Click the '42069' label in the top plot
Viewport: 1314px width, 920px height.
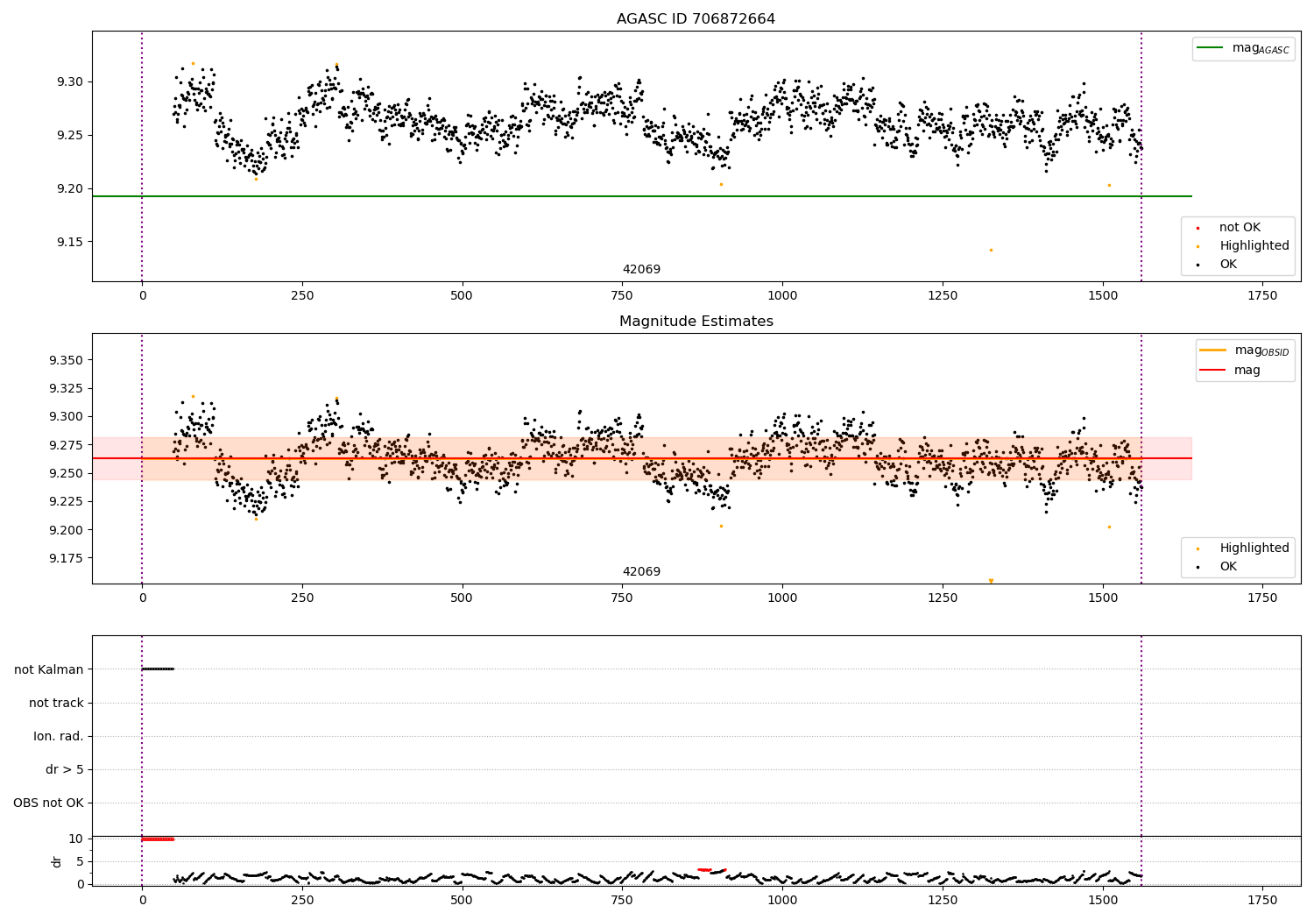pos(641,269)
